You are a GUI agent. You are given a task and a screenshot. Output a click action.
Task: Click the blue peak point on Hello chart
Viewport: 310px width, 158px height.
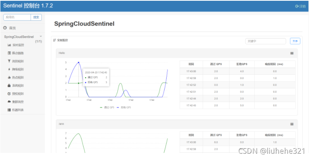78,63
